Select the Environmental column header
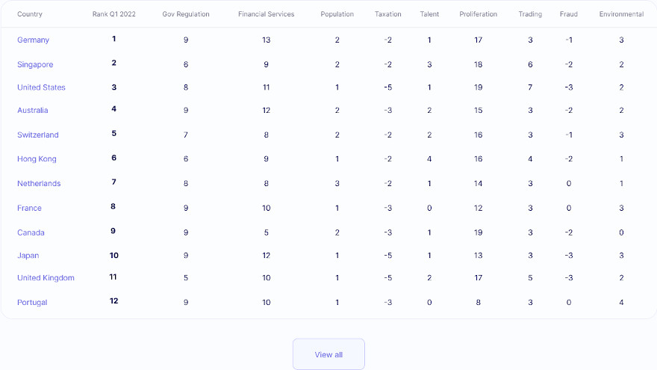This screenshot has width=657, height=370. coord(621,14)
